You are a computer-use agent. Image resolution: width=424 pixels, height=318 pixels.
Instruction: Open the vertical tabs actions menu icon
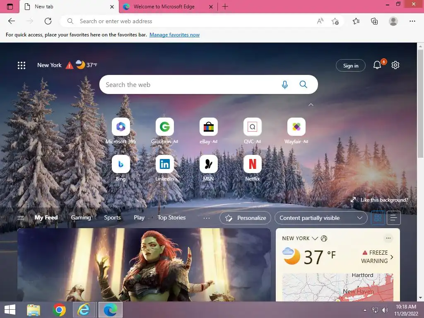[x=10, y=7]
